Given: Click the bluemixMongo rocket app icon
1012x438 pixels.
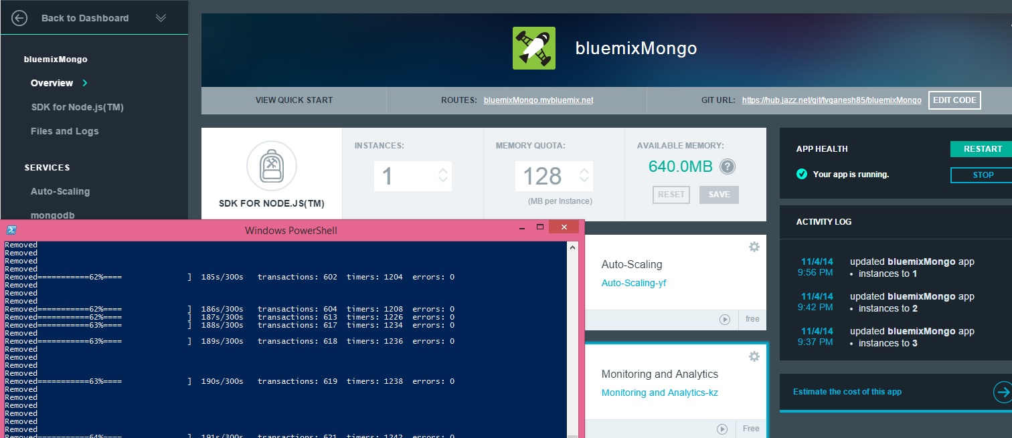Looking at the screenshot, I should pyautogui.click(x=533, y=48).
